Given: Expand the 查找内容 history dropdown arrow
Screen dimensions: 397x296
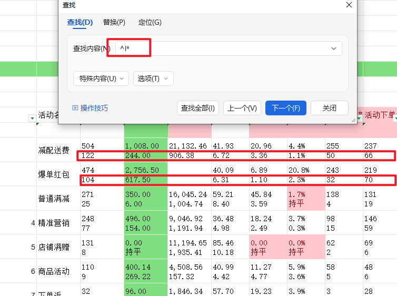Looking at the screenshot, I should tap(334, 48).
